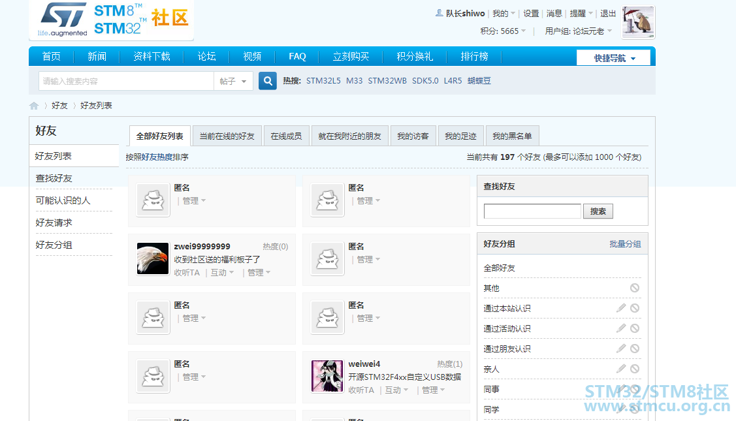Image resolution: width=736 pixels, height=421 pixels.
Task: Go to the 首页 nav item
Action: click(x=51, y=56)
